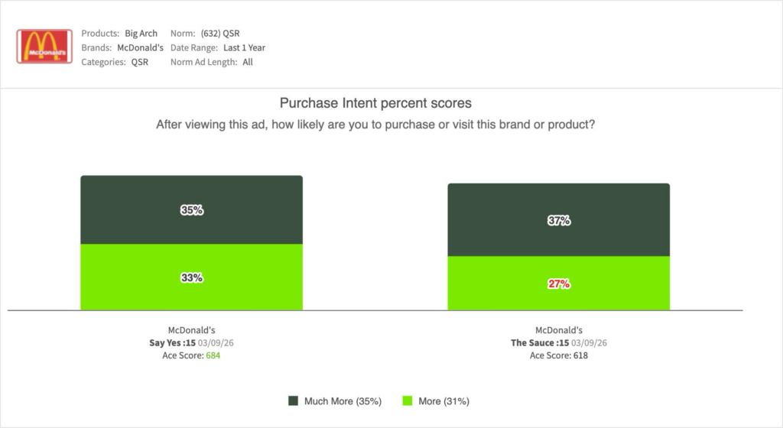Toggle the More legend swatch
Viewport: 783px width, 428px height.
click(408, 401)
